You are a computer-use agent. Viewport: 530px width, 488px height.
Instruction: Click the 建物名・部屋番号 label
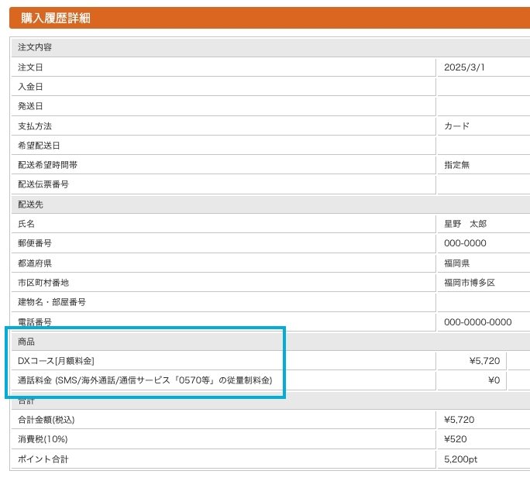(52, 302)
